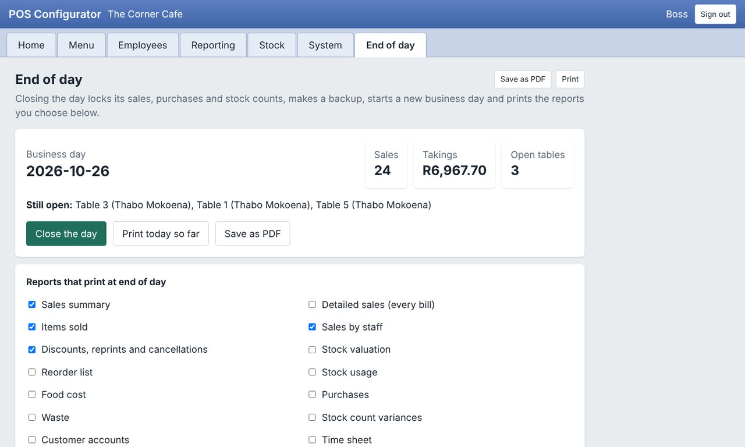Click the Still open tables line
745x447 pixels.
[229, 205]
